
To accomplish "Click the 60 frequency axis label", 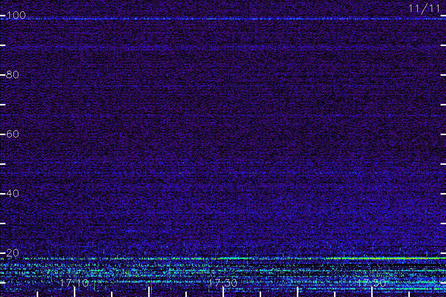I will pos(12,134).
